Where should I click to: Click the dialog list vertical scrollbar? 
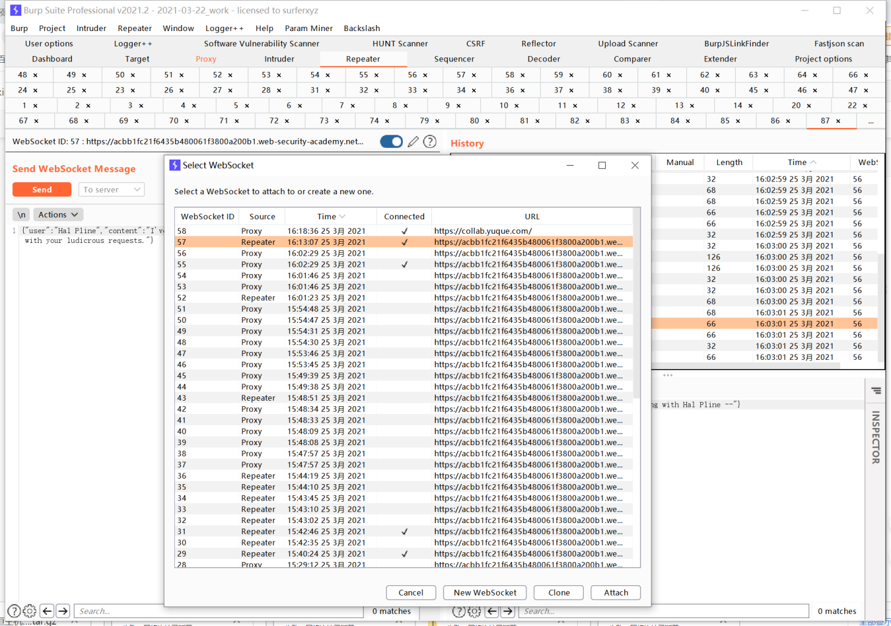(x=636, y=304)
